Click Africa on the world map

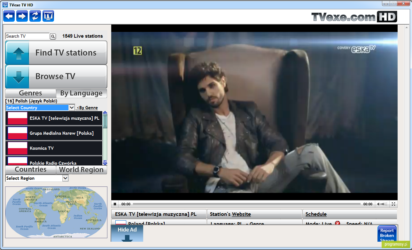[63, 211]
